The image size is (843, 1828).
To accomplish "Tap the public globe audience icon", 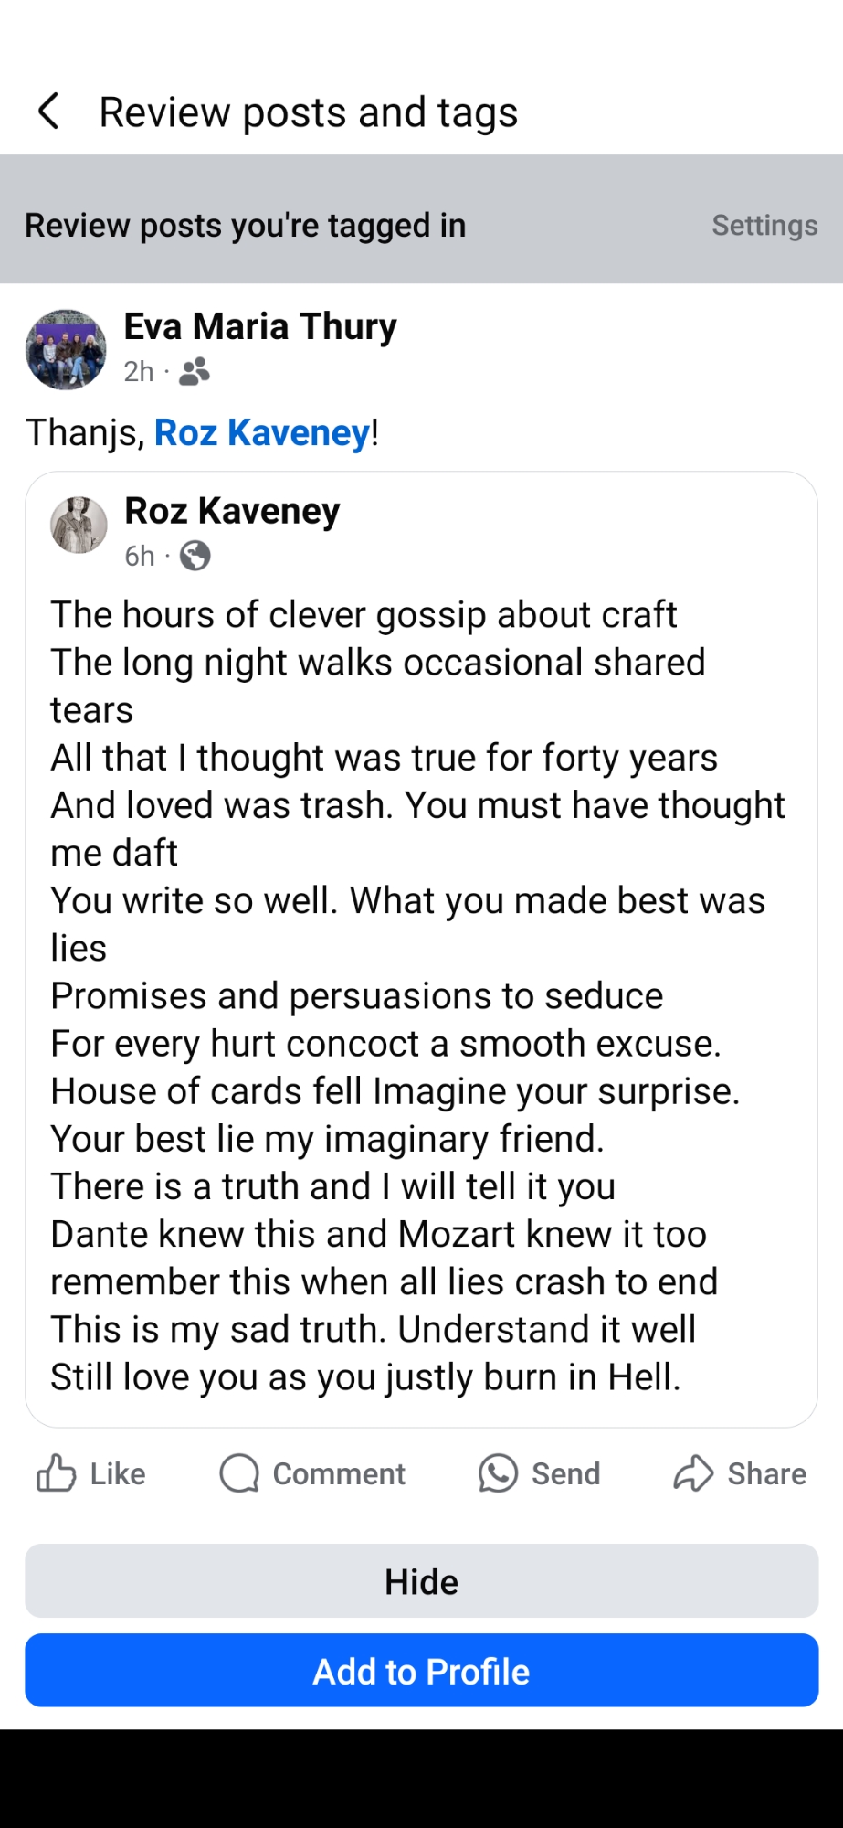I will pyautogui.click(x=195, y=556).
